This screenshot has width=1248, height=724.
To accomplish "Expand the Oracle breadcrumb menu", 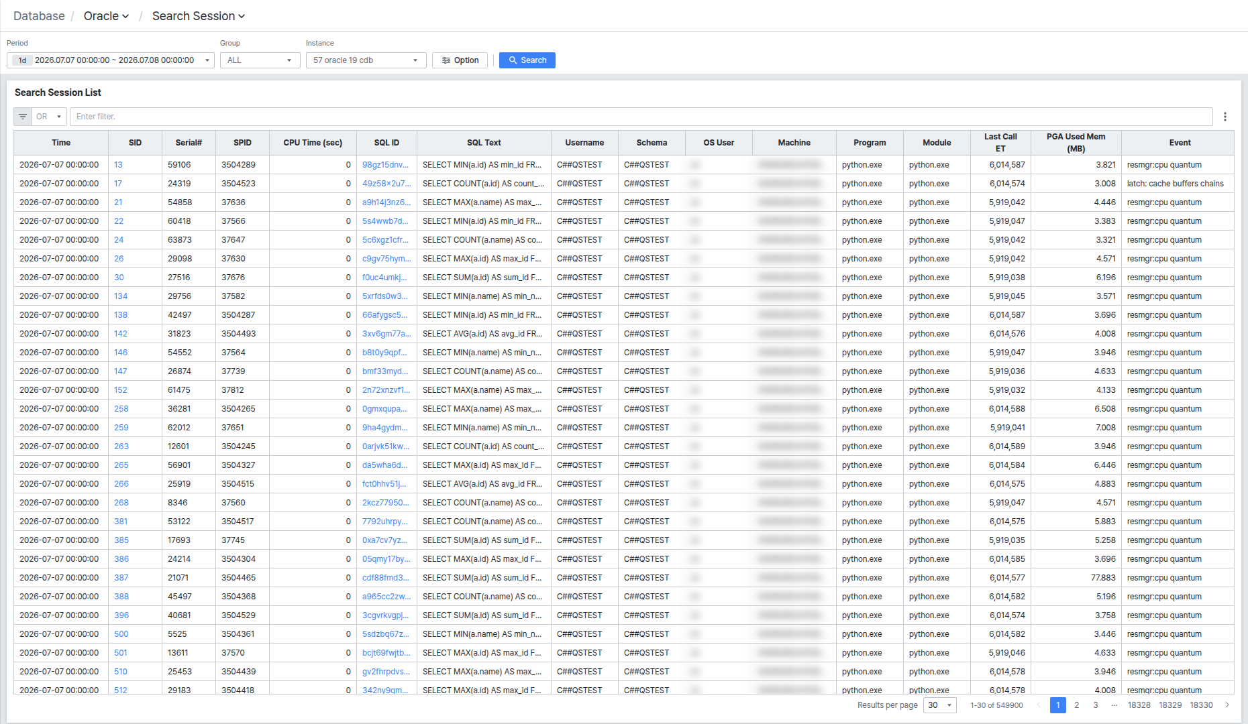I will pyautogui.click(x=106, y=16).
